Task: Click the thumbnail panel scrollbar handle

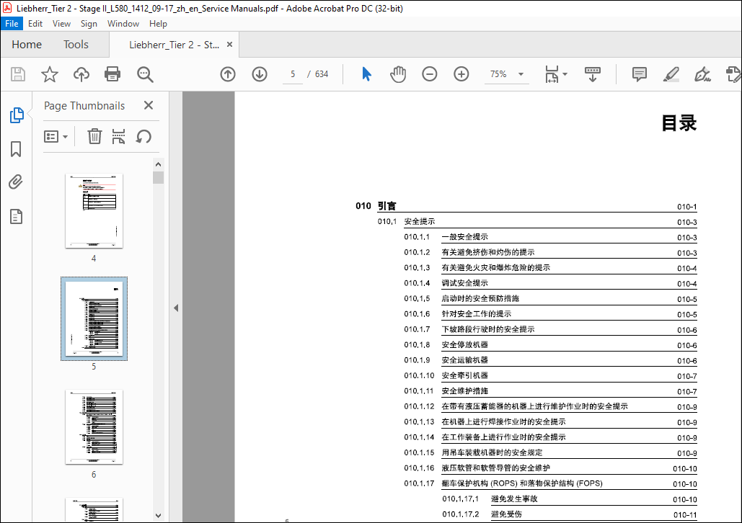Action: coord(158,177)
